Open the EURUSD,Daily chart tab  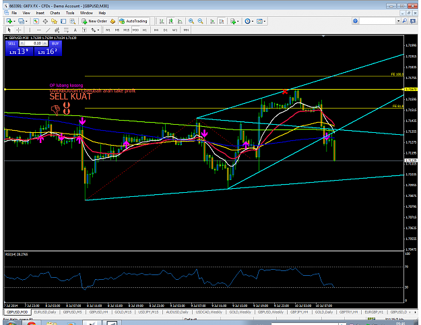coord(45,312)
